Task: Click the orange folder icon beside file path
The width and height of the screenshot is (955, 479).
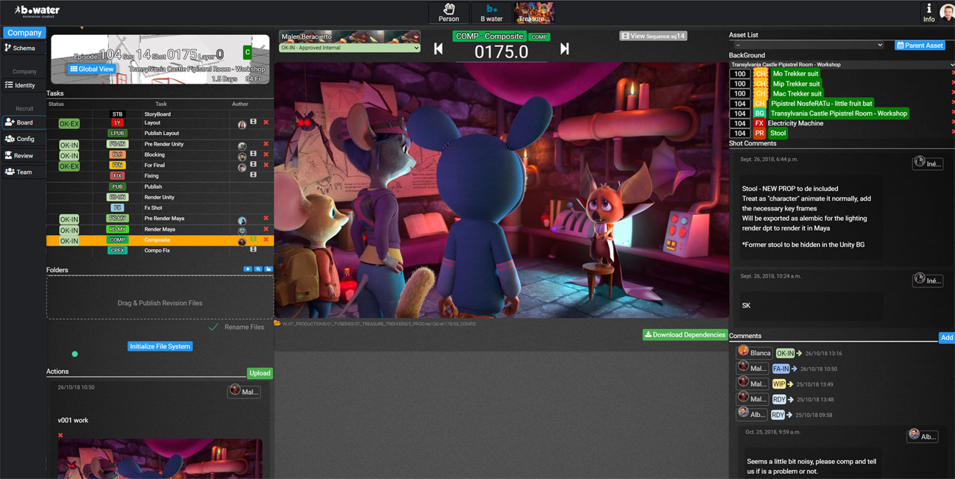Action: (x=278, y=324)
